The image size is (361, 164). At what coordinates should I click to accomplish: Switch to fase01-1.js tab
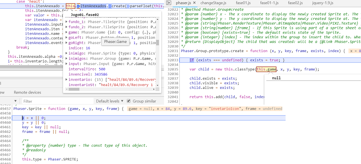pos(269,3)
